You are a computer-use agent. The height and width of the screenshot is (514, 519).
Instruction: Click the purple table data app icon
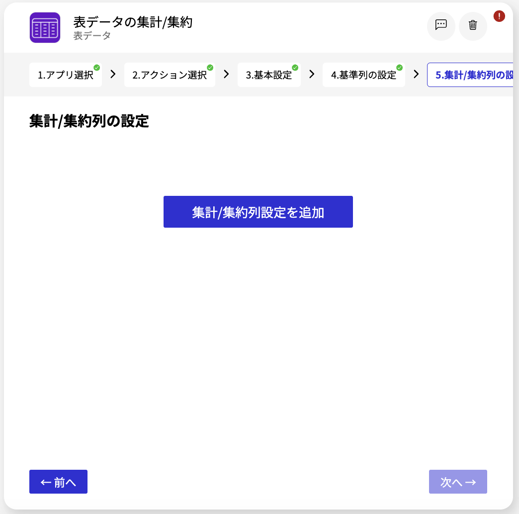pyautogui.click(x=45, y=27)
